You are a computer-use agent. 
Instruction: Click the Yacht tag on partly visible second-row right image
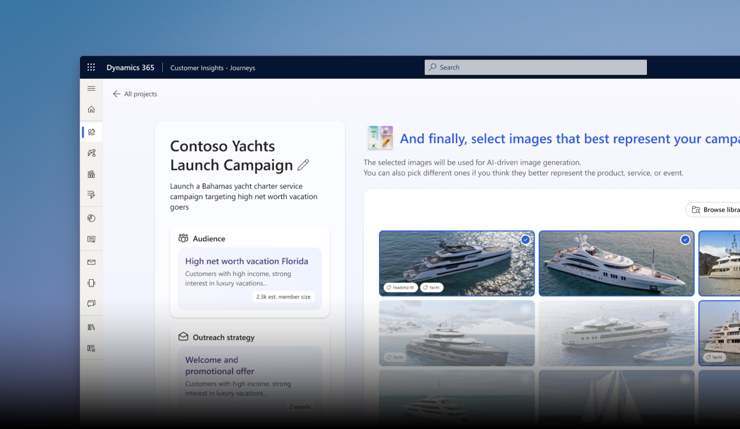(714, 357)
